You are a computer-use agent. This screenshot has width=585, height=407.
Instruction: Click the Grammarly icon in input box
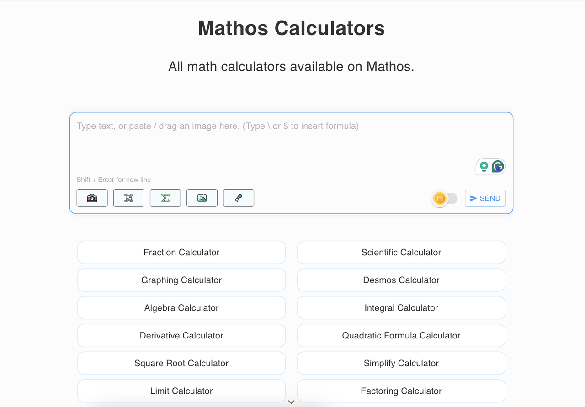(x=498, y=167)
